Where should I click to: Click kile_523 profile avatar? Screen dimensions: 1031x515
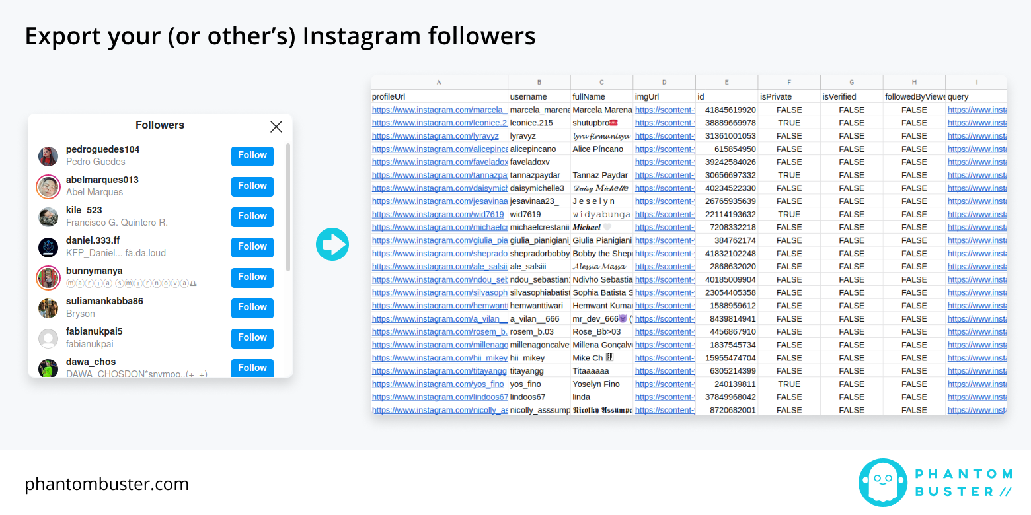pos(48,217)
